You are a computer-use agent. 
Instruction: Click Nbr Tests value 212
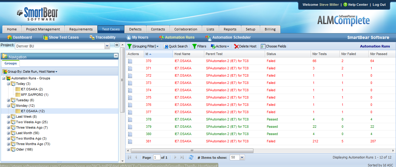[315, 141]
